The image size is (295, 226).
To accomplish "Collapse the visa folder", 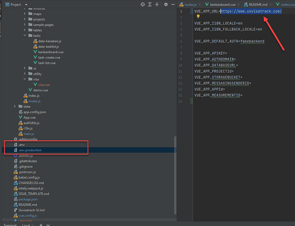I will (x=25, y=79).
